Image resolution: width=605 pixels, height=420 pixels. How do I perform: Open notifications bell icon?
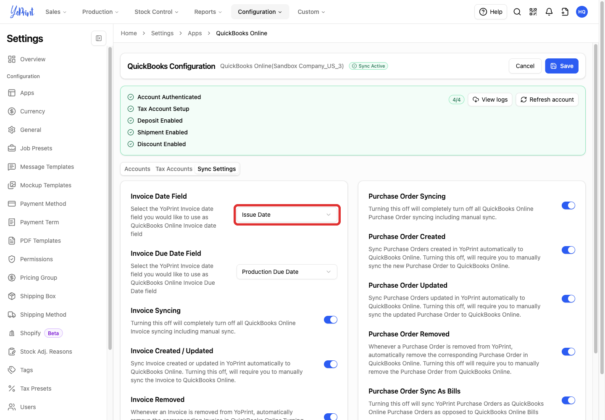point(549,12)
